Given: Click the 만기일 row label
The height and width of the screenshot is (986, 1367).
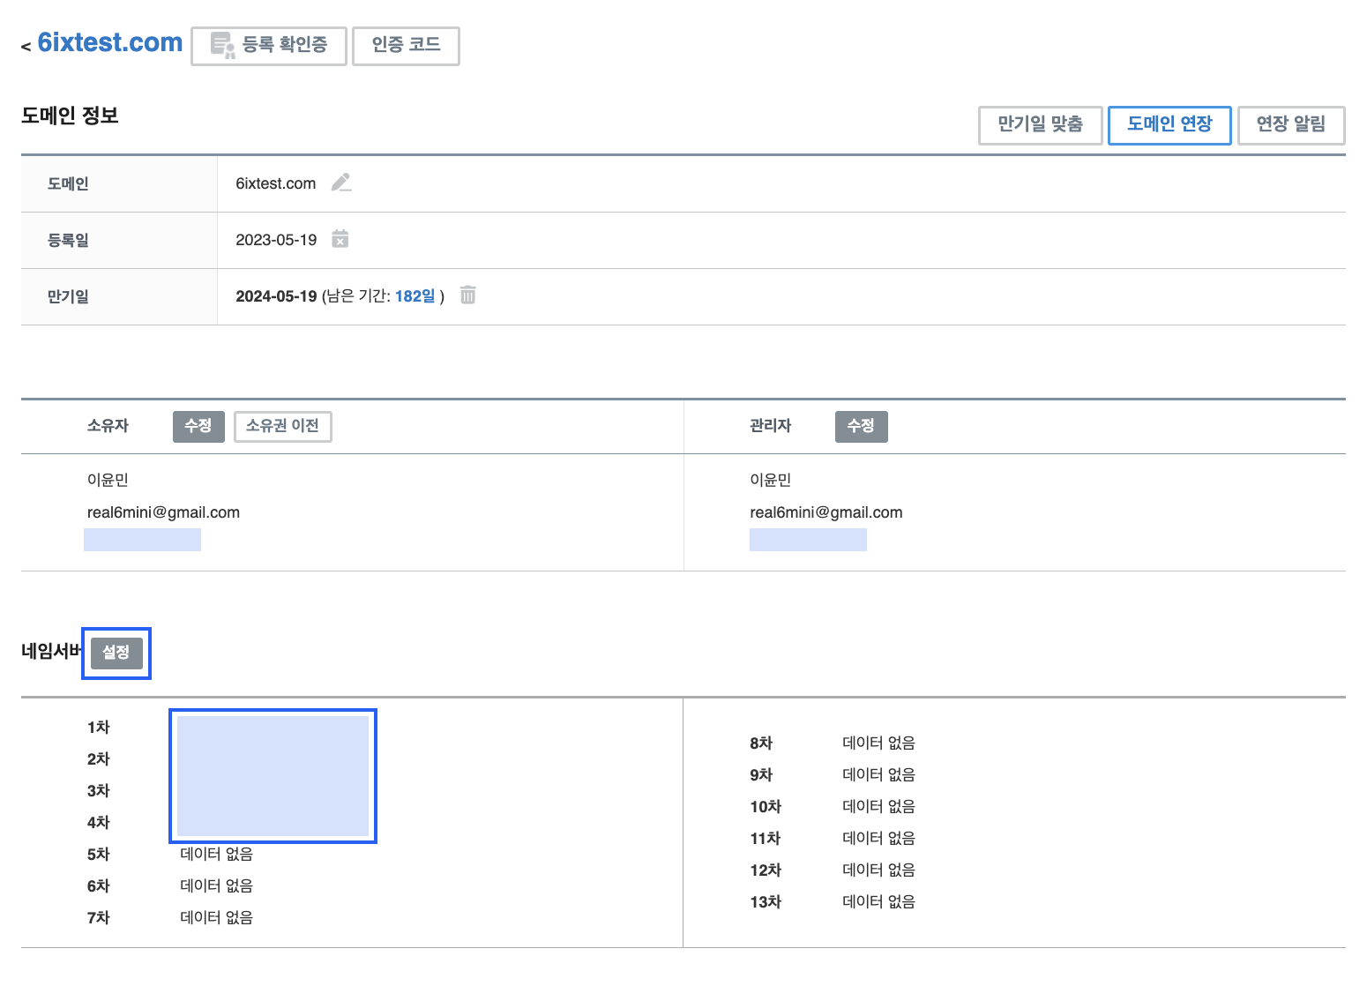Looking at the screenshot, I should (x=68, y=296).
